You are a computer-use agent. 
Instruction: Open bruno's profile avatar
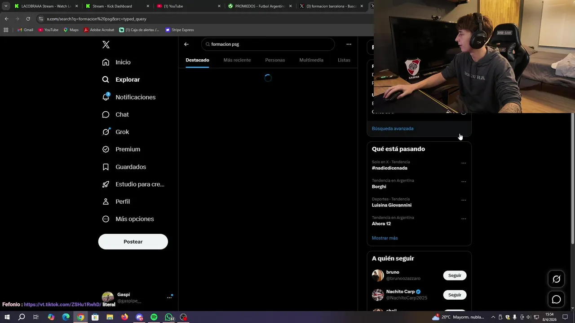click(378, 275)
